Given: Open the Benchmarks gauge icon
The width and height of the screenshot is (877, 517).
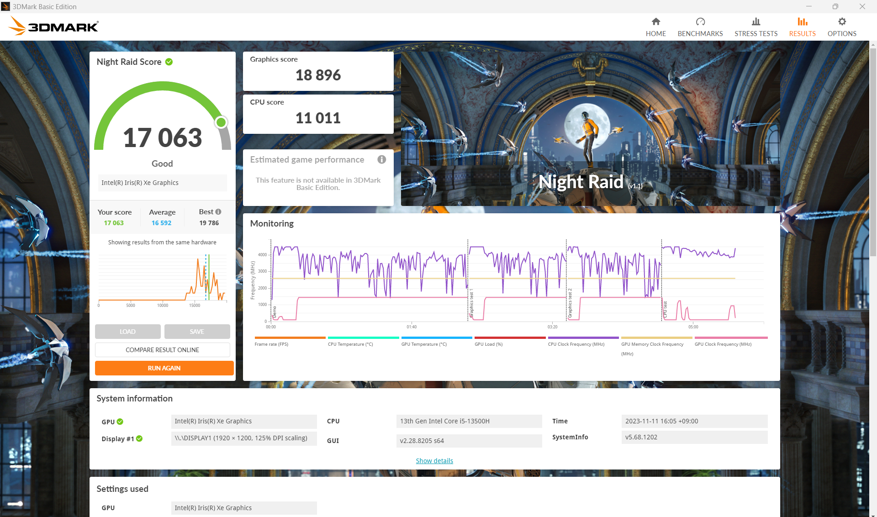Looking at the screenshot, I should [x=700, y=21].
